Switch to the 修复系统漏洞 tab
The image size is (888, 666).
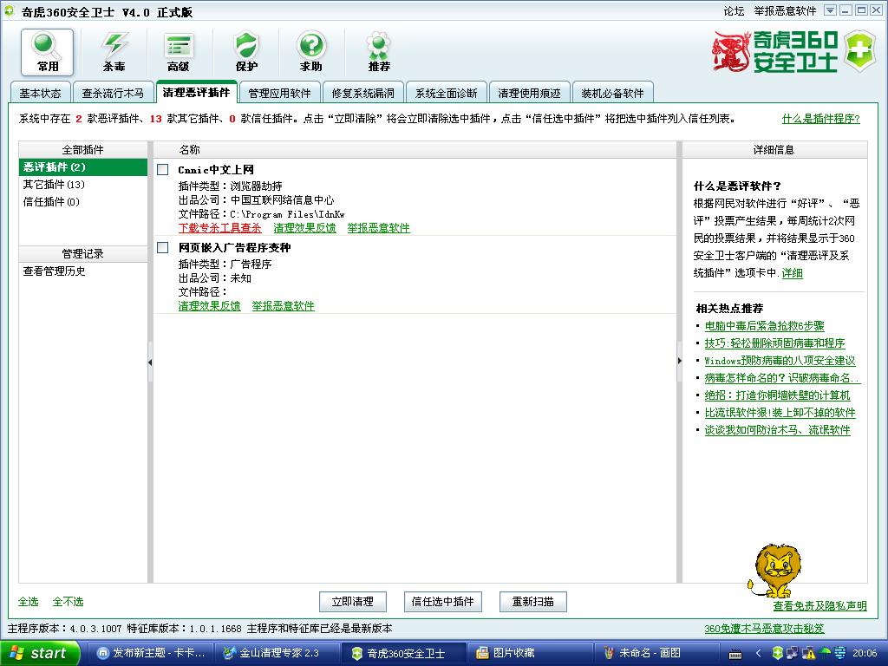click(363, 93)
